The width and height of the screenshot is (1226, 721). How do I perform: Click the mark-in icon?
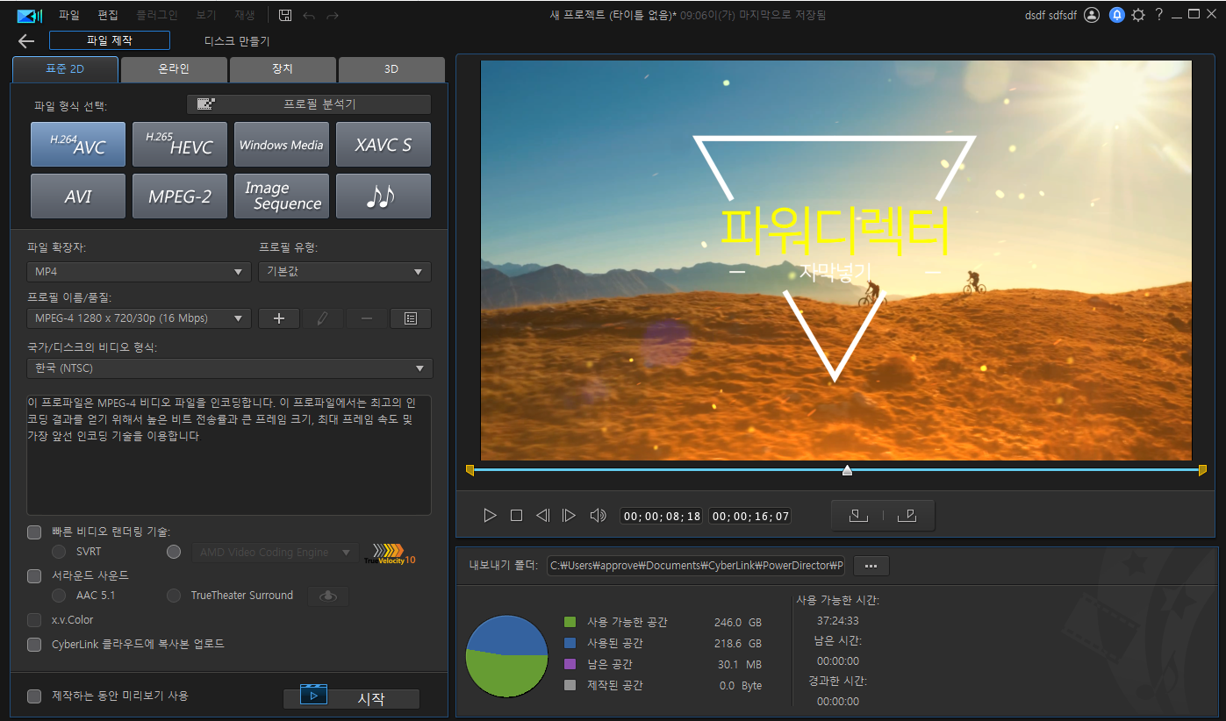tap(858, 516)
